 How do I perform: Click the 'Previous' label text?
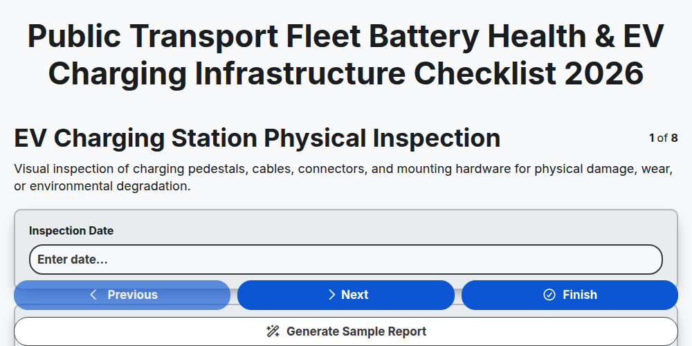point(132,295)
